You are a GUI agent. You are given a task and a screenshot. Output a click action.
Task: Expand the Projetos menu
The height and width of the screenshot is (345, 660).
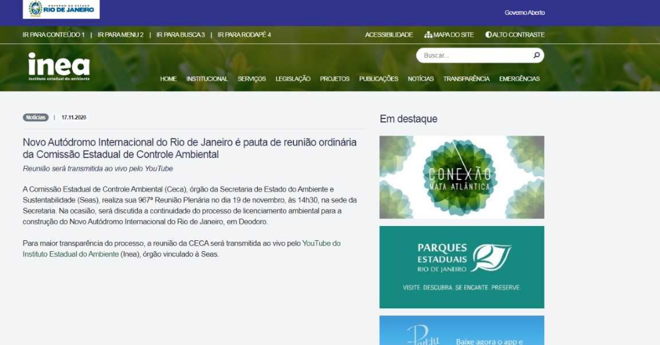click(335, 79)
